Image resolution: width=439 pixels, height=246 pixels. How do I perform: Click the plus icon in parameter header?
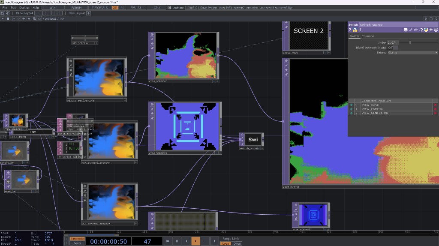431,30
